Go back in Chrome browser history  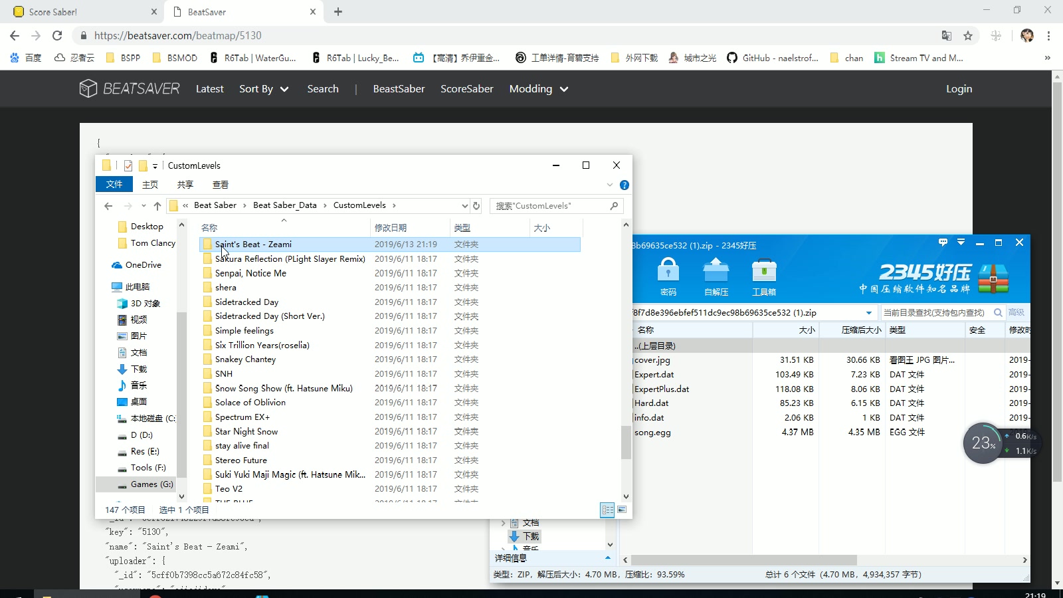15,36
